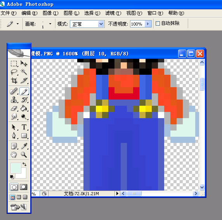Open the 滤镜(T) menu
222x220 pixels.
113,13
